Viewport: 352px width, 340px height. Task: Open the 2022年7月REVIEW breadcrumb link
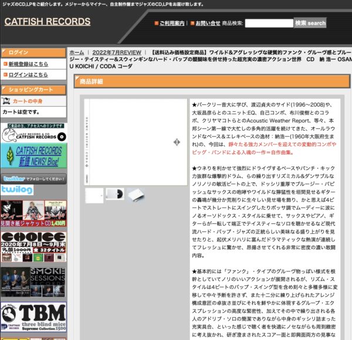(x=117, y=53)
